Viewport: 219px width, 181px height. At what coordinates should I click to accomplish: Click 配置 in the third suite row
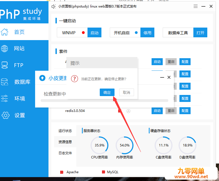[185, 86]
